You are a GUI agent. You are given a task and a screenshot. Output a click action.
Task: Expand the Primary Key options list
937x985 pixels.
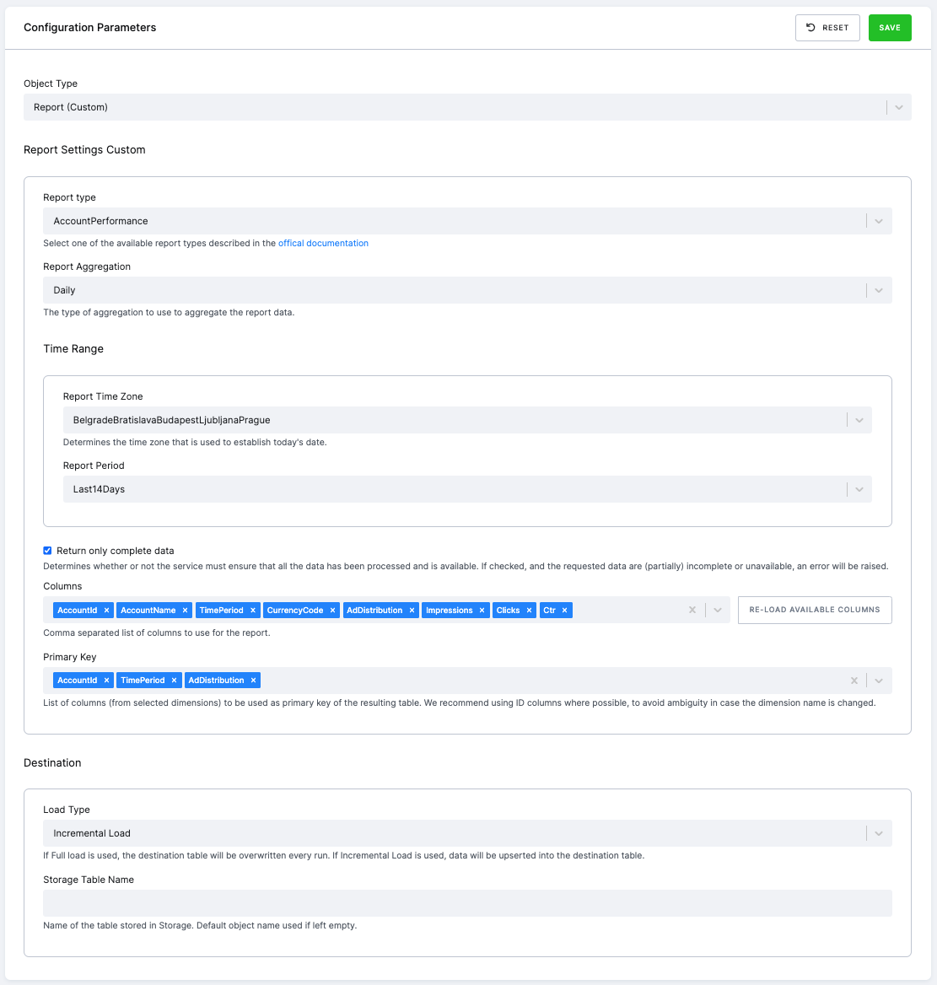coord(879,681)
